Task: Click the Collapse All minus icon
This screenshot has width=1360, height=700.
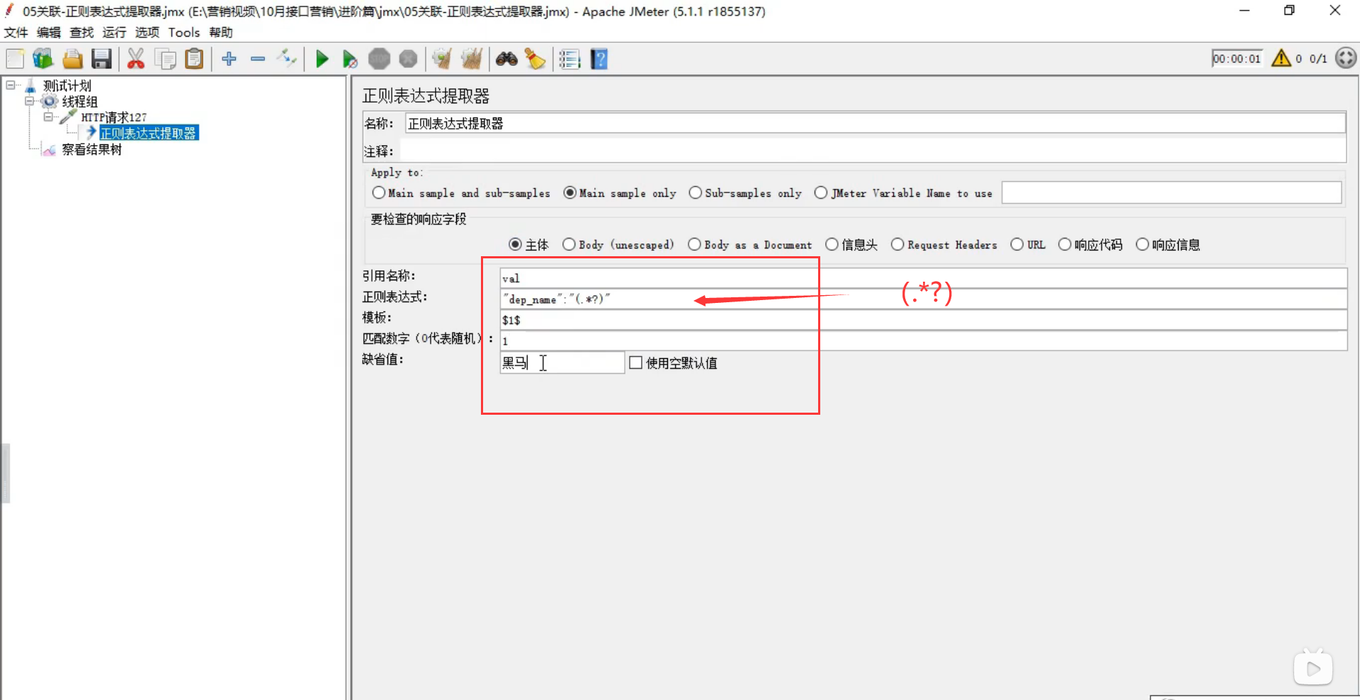Action: pos(258,59)
